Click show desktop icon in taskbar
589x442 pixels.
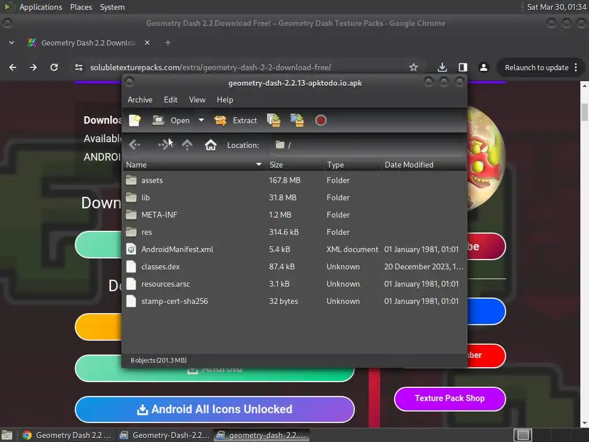pyautogui.click(x=7, y=435)
